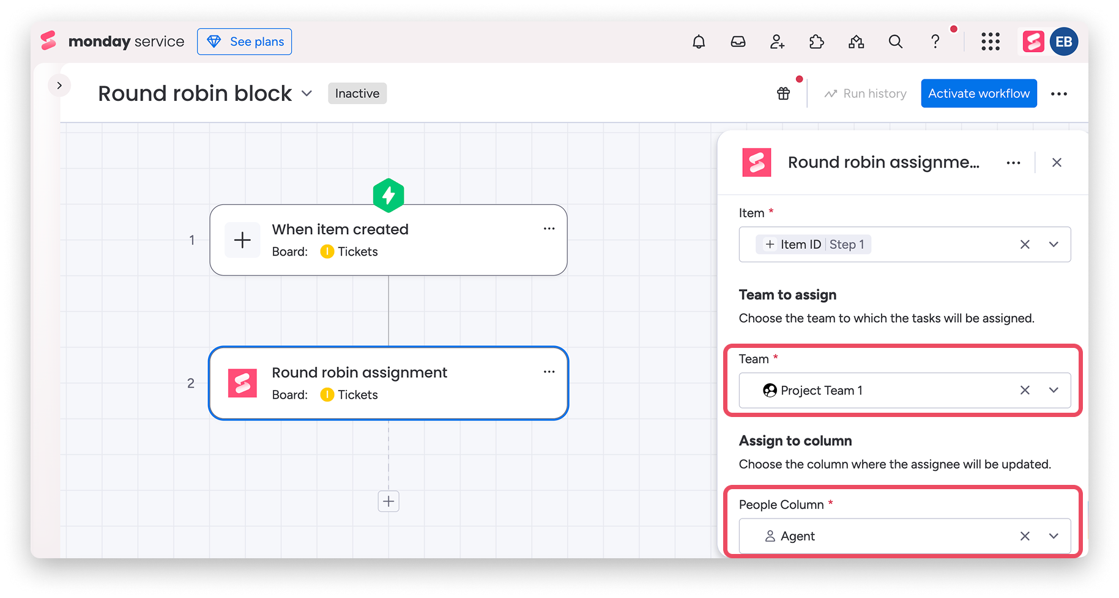
Task: Select the When item created step
Action: click(x=388, y=240)
